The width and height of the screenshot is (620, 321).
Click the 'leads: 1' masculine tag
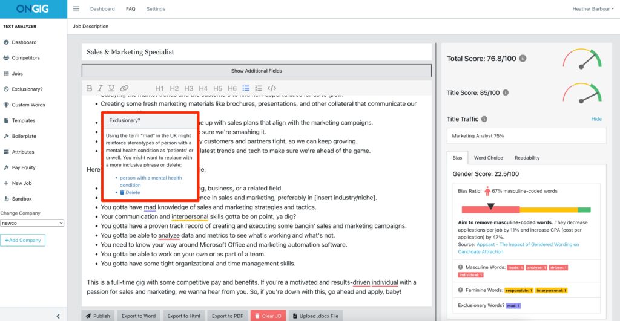516,268
